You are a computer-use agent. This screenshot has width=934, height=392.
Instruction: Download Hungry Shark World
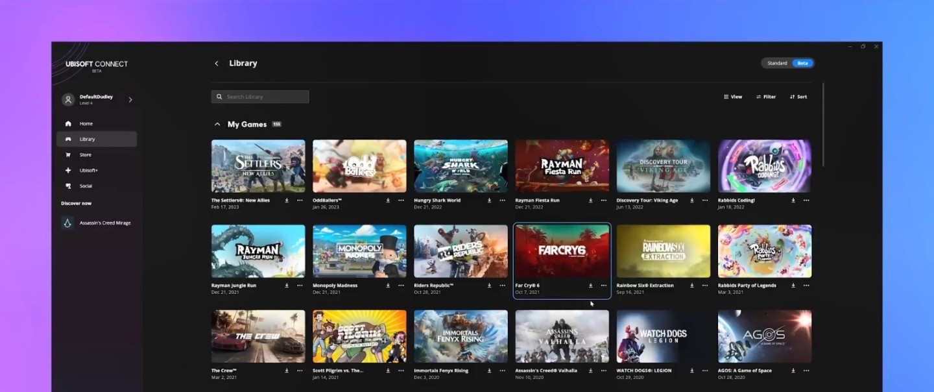point(489,201)
